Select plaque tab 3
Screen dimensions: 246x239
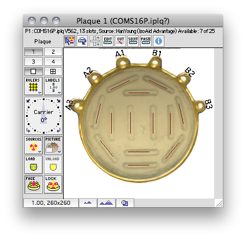(34, 62)
